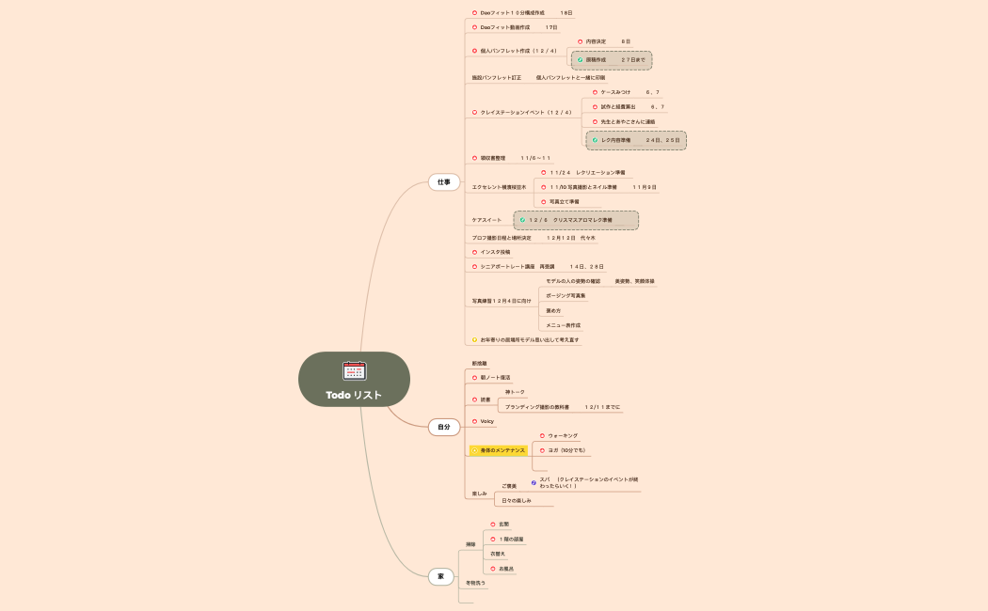This screenshot has height=611, width=988.
Task: Toggle the check on "12/6 クリスマスアロマレク準備"
Action: 523,219
